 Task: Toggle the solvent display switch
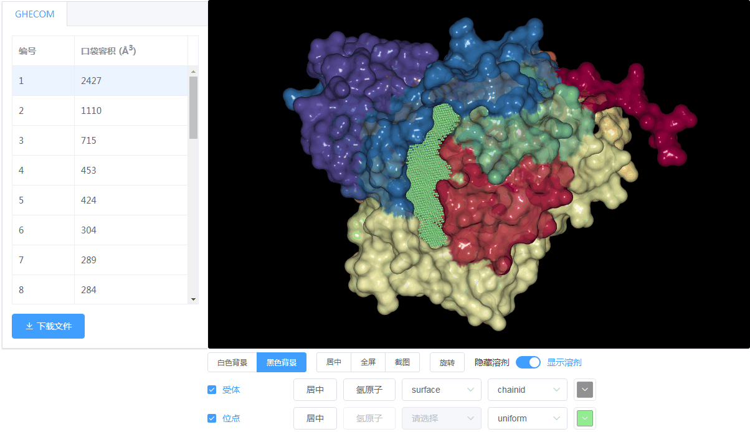(528, 362)
